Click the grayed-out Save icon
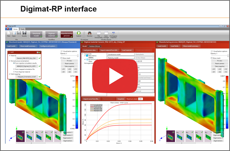The image size is (230, 151). tap(19, 33)
